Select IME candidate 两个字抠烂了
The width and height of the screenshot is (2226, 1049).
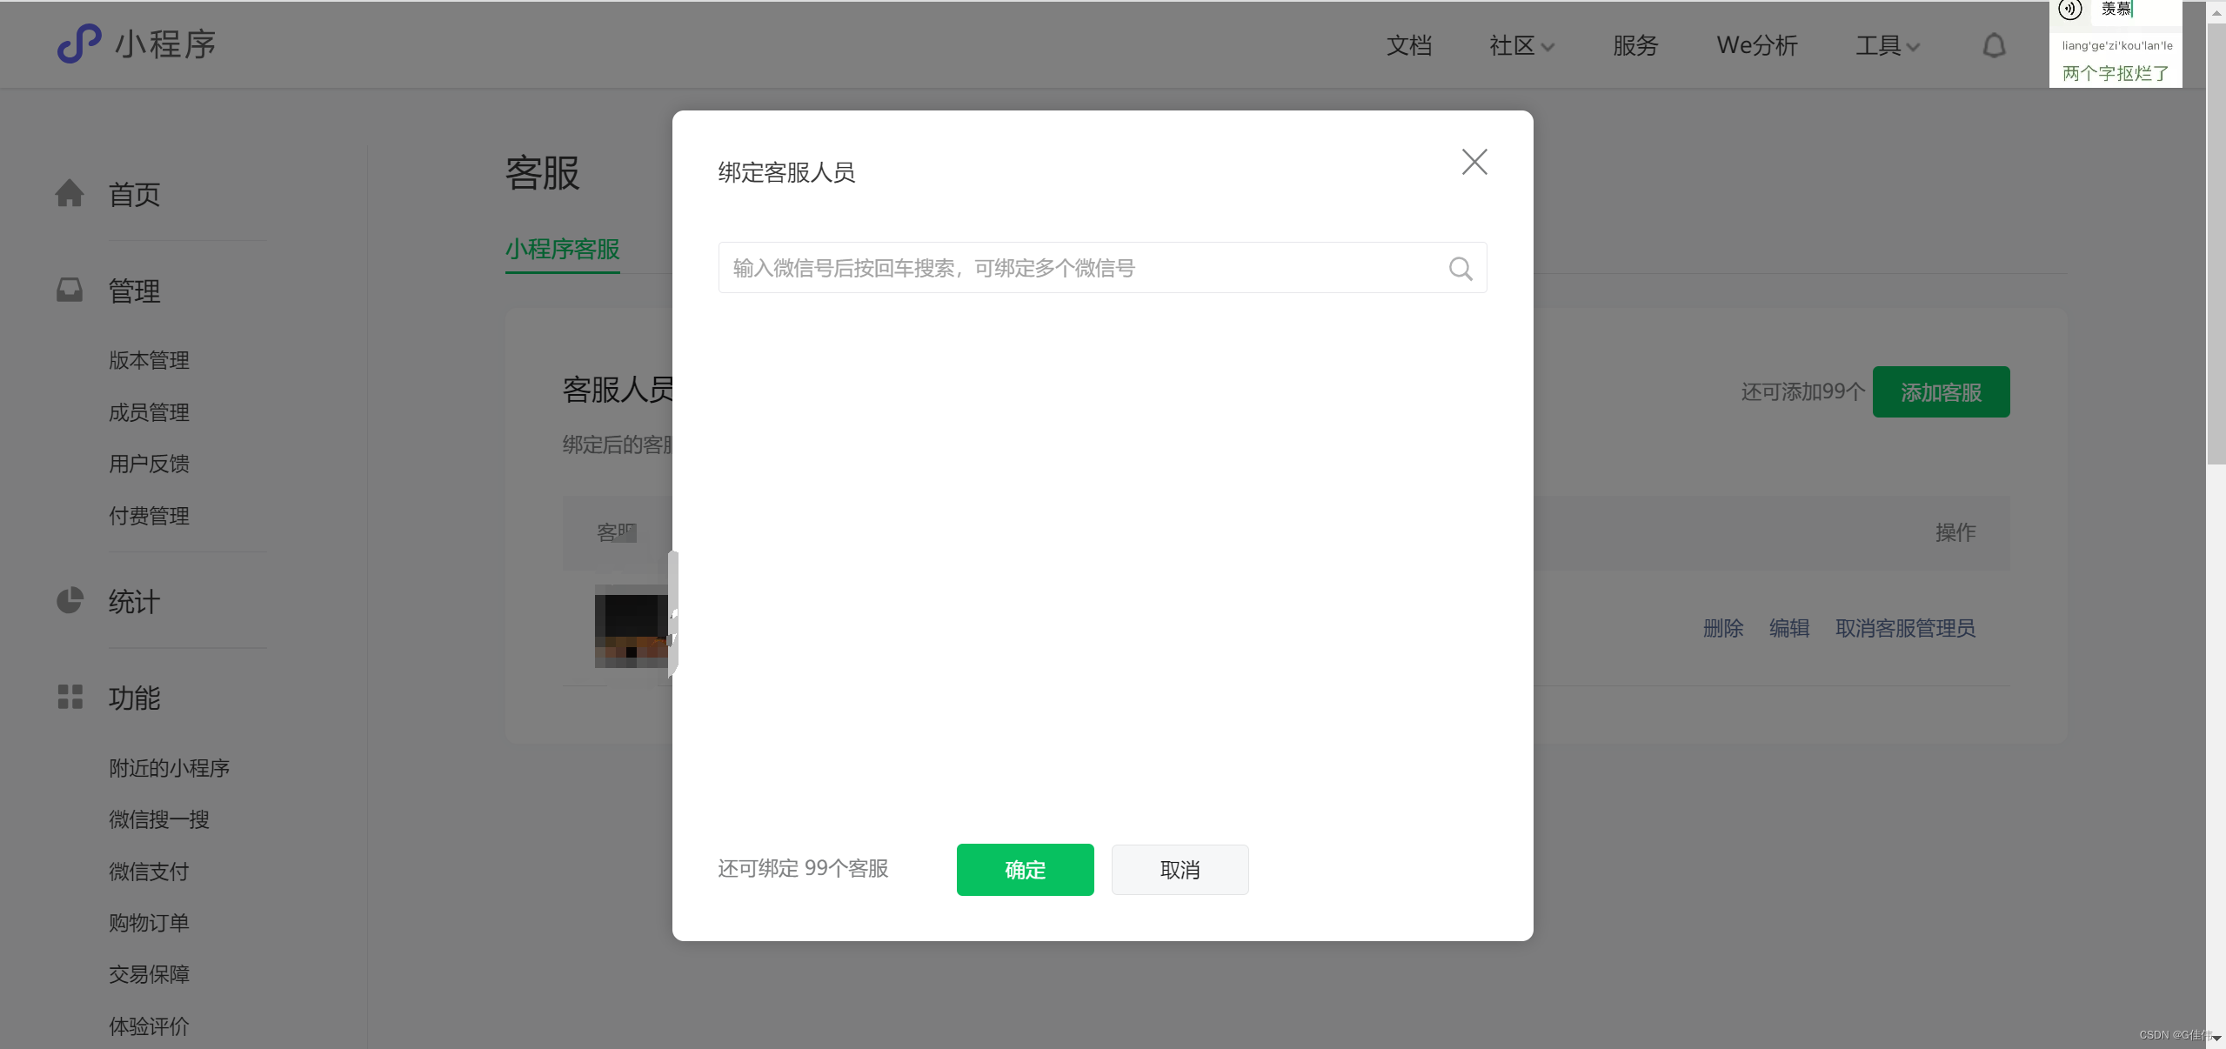tap(2115, 73)
